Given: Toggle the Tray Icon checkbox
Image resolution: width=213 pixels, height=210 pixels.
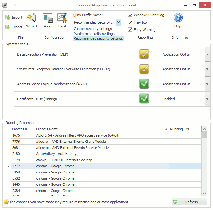Looking at the screenshot, I should tap(130, 22).
